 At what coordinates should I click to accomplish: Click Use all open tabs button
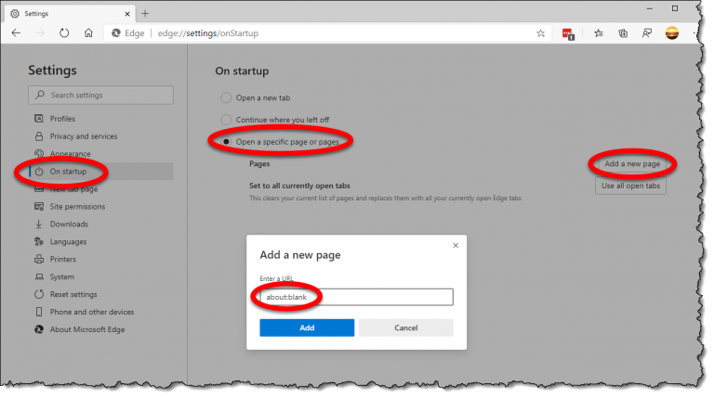click(630, 186)
